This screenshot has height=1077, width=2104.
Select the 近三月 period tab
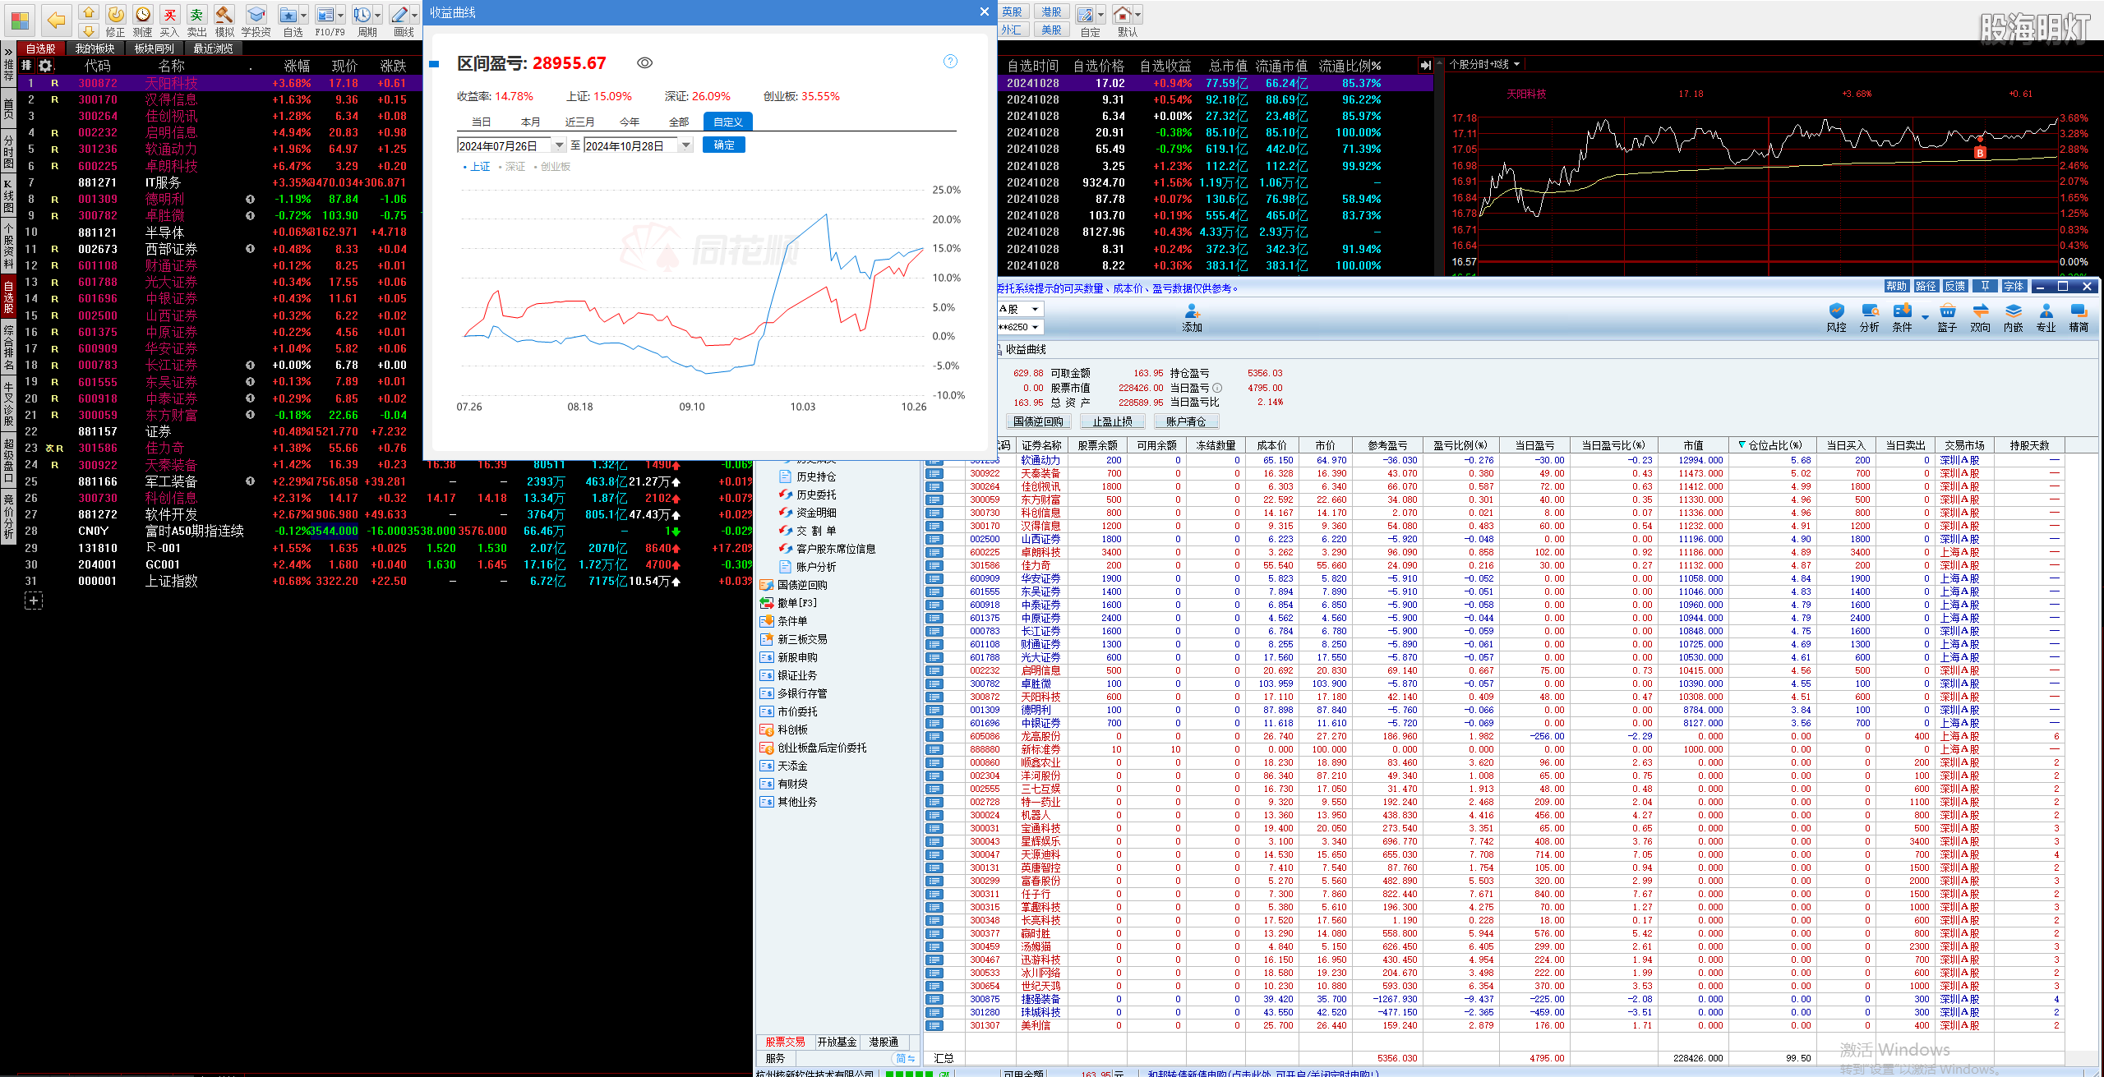point(579,122)
